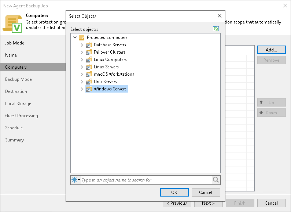
Task: Click the Linux Computers group icon
Action: coord(89,60)
